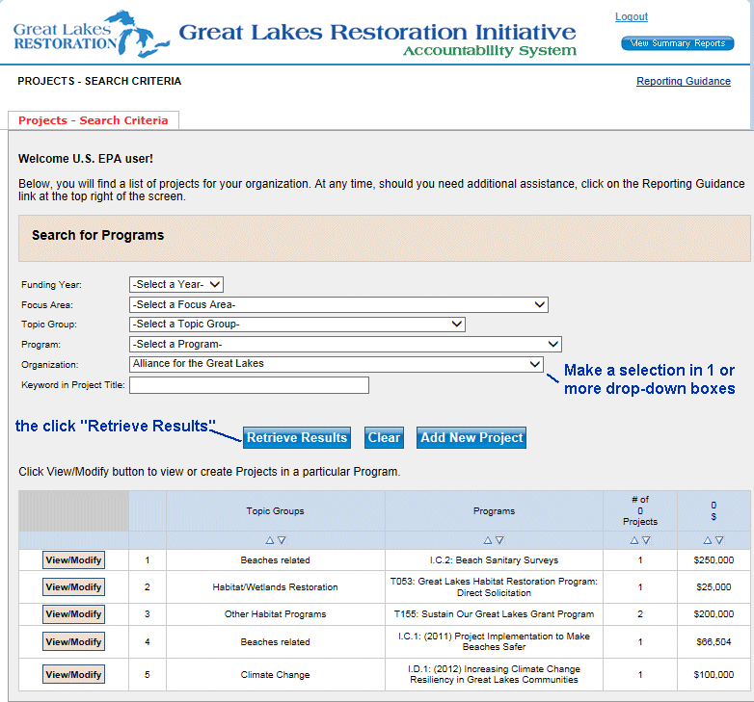The height and width of the screenshot is (702, 754).
Task: Expand the Topic Group dropdown
Action: tap(297, 325)
